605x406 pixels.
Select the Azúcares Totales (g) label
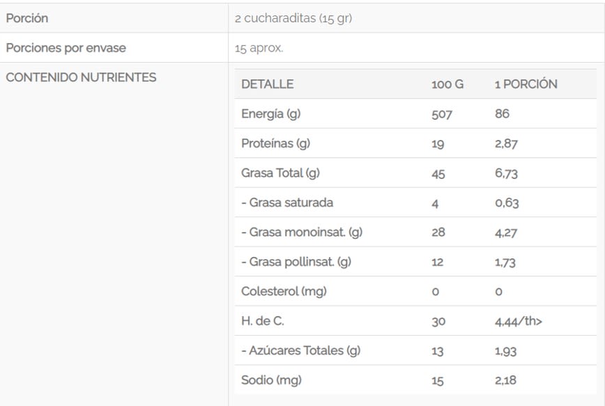pos(301,350)
